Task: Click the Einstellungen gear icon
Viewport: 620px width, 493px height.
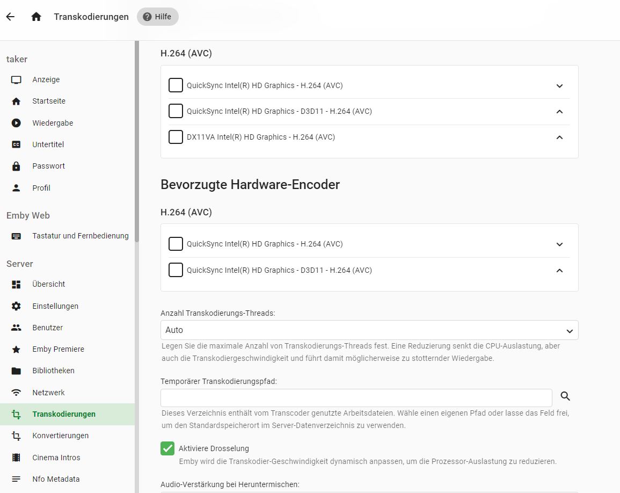Action: [x=16, y=306]
